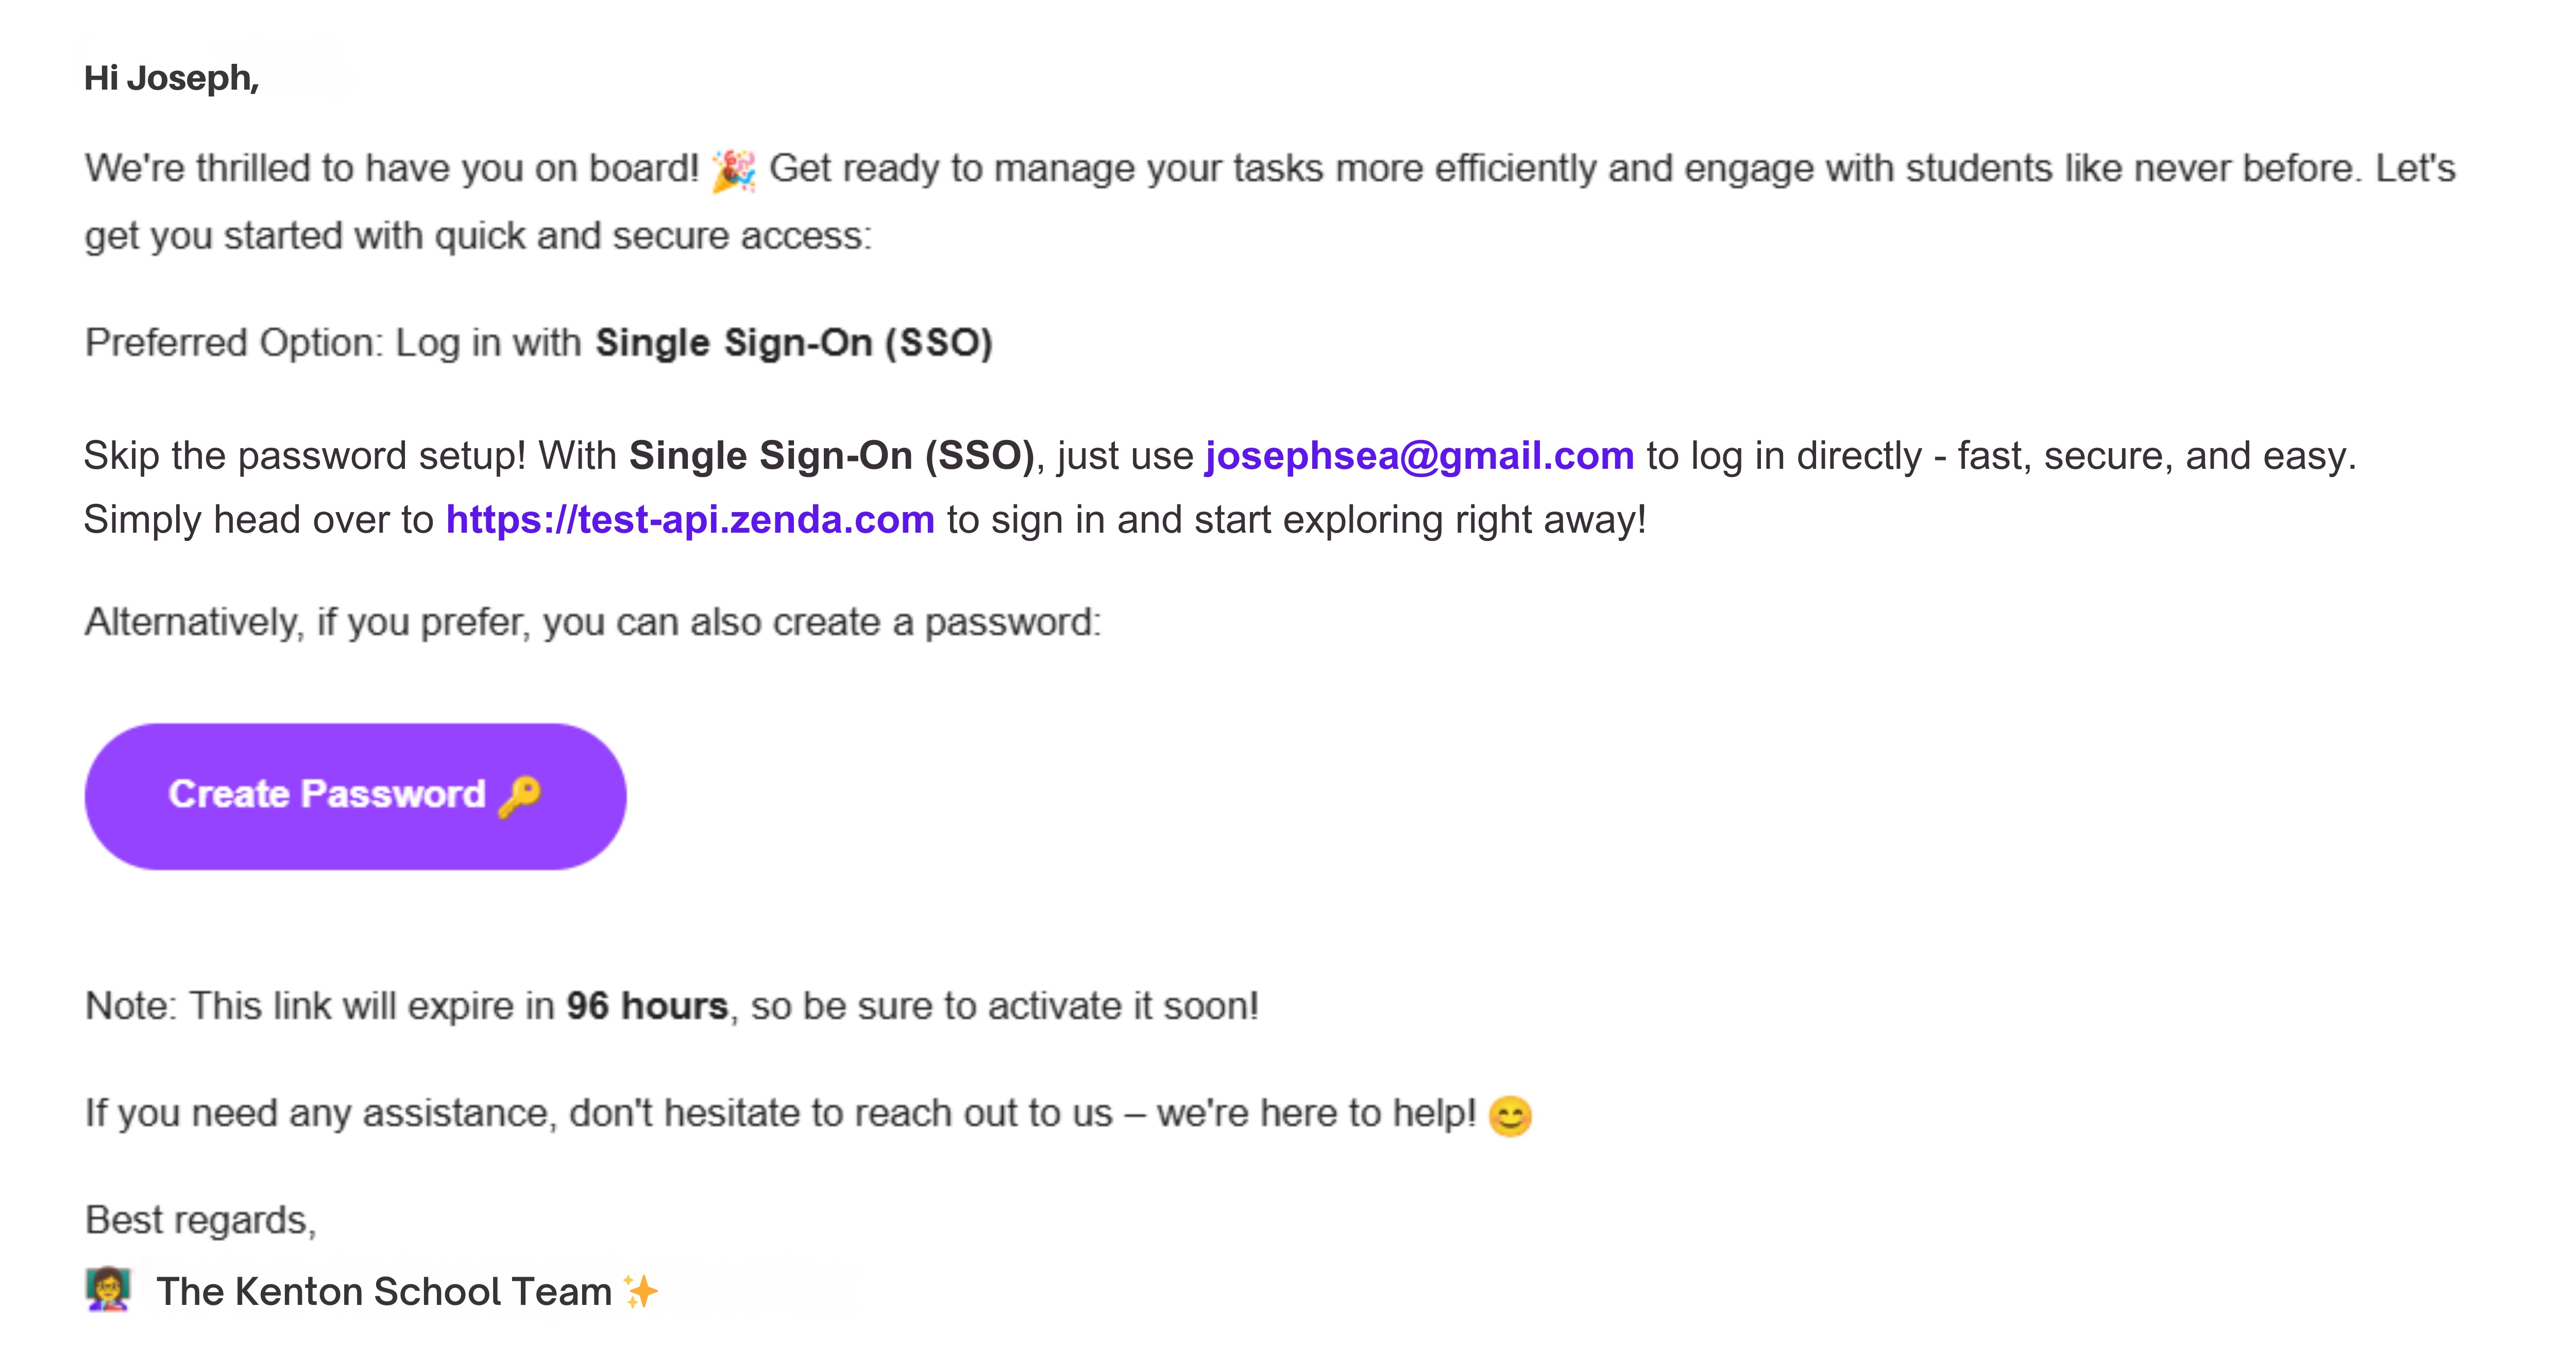2576x1359 pixels.
Task: Open the https://test-api.zenda.com link
Action: (690, 520)
